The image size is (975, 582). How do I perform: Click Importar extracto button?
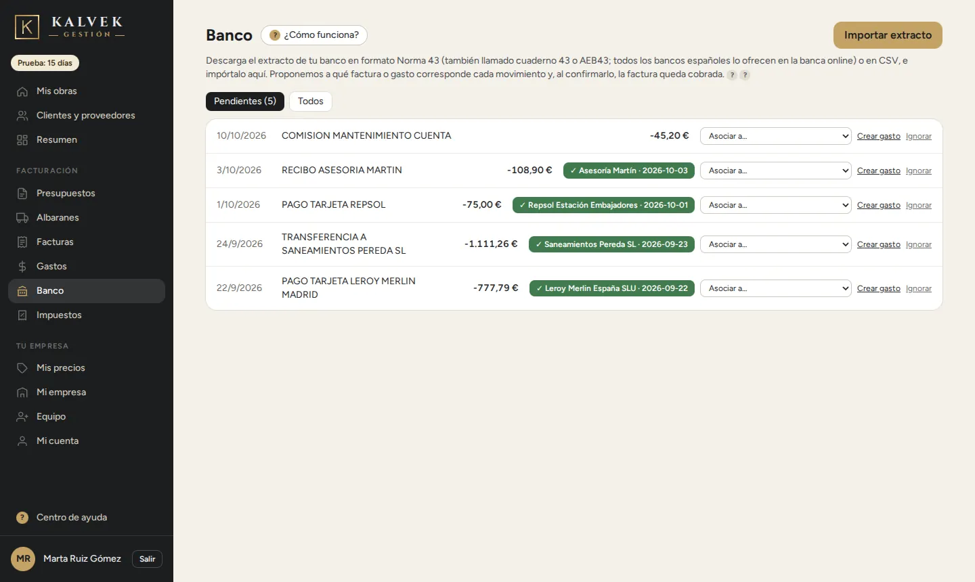pyautogui.click(x=888, y=35)
